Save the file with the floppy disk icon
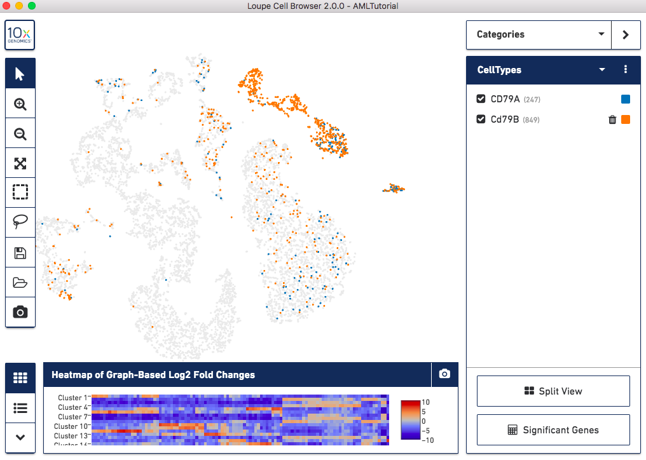The image size is (646, 460). [x=20, y=252]
